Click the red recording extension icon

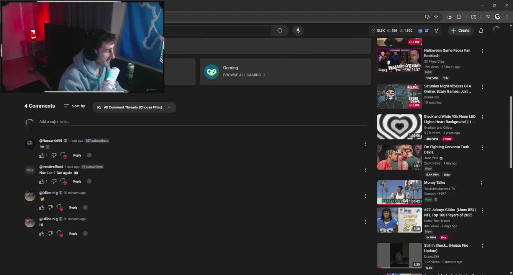(449, 17)
